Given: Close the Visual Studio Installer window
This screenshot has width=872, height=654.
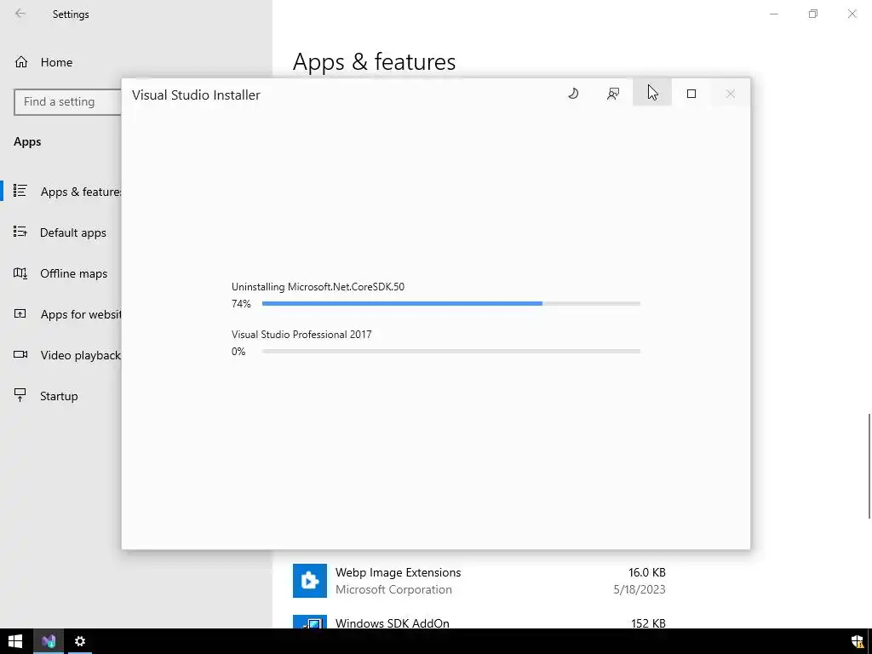Looking at the screenshot, I should pos(731,94).
